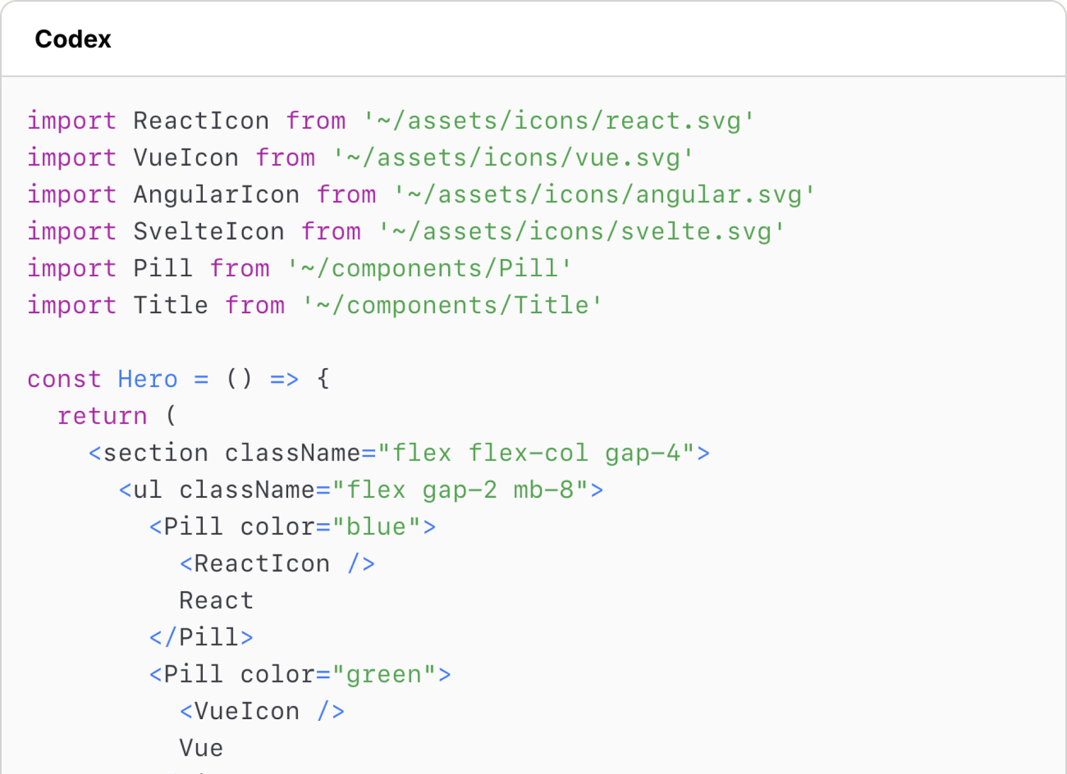
Task: Click the ReactIcon import identifier
Action: [201, 121]
